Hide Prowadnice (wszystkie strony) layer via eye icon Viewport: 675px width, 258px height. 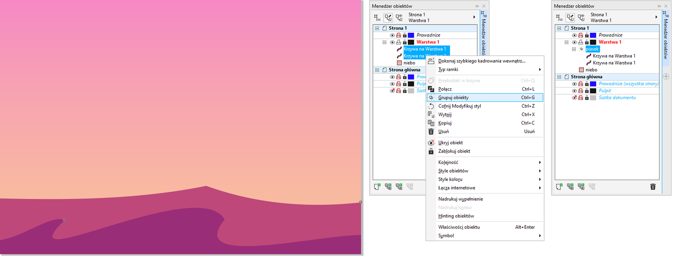pyautogui.click(x=574, y=84)
